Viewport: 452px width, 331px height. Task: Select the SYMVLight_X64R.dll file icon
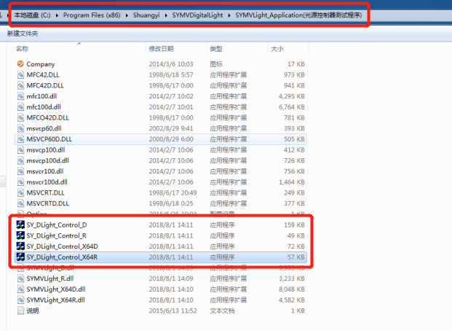pos(20,300)
